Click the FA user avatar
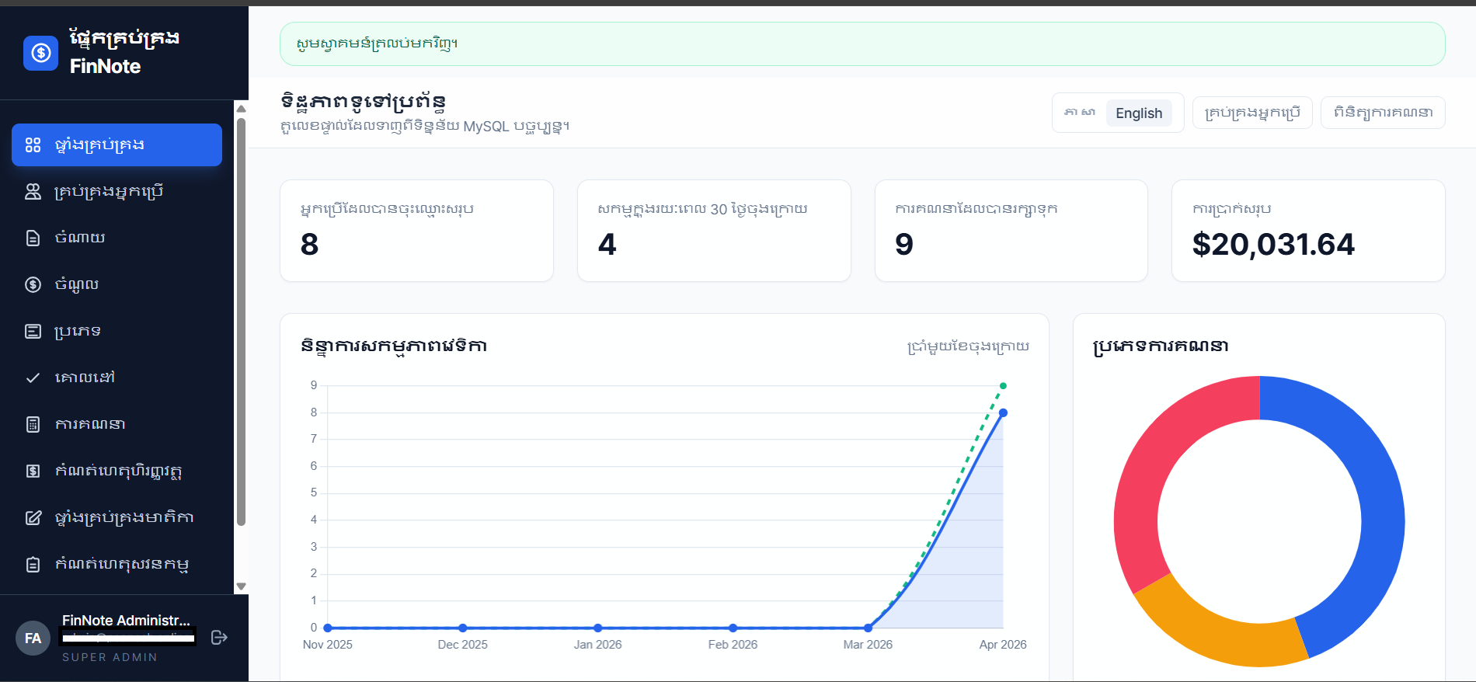Image resolution: width=1476 pixels, height=682 pixels. (33, 639)
